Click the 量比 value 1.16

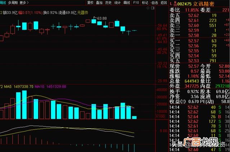click(226, 81)
